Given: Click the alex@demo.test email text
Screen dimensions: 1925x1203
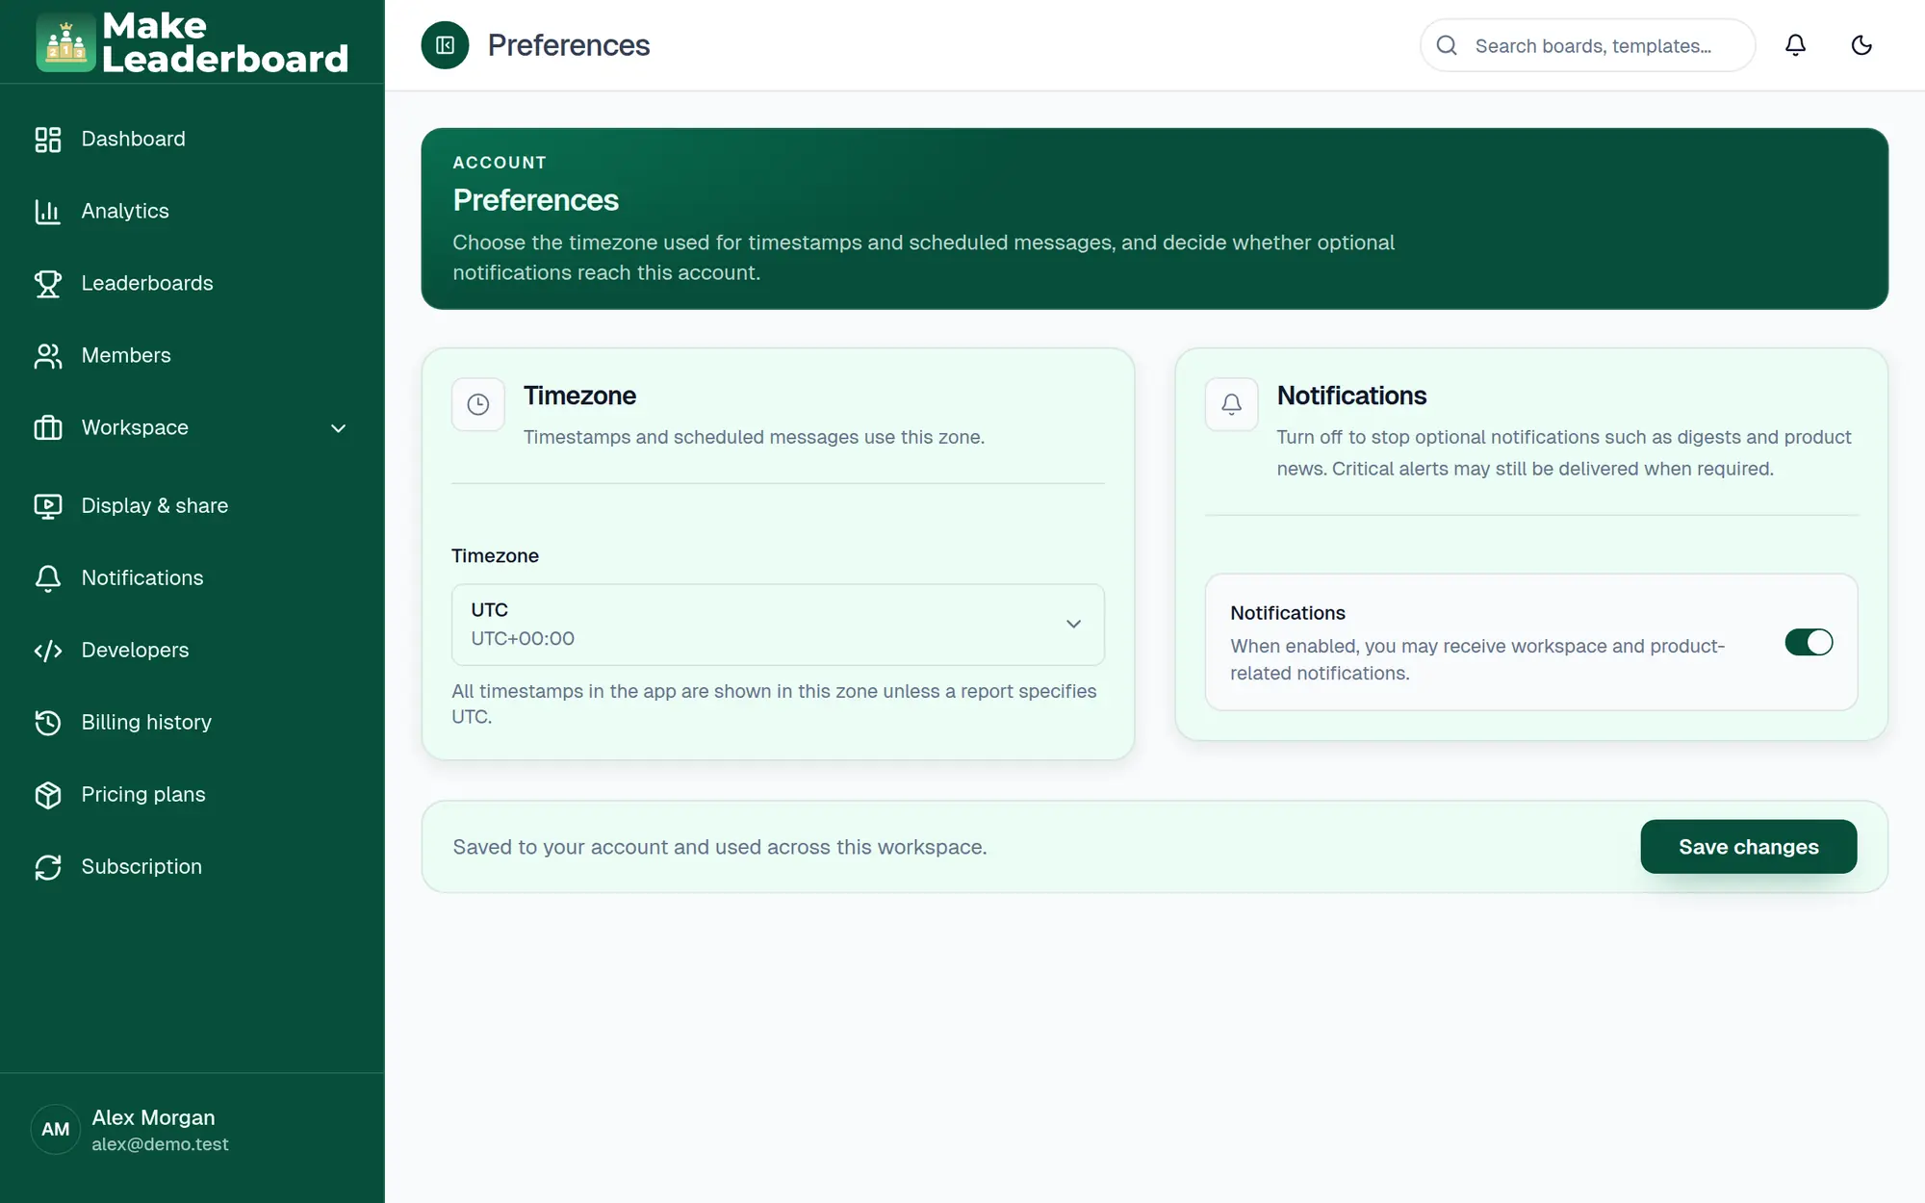Looking at the screenshot, I should point(160,1144).
